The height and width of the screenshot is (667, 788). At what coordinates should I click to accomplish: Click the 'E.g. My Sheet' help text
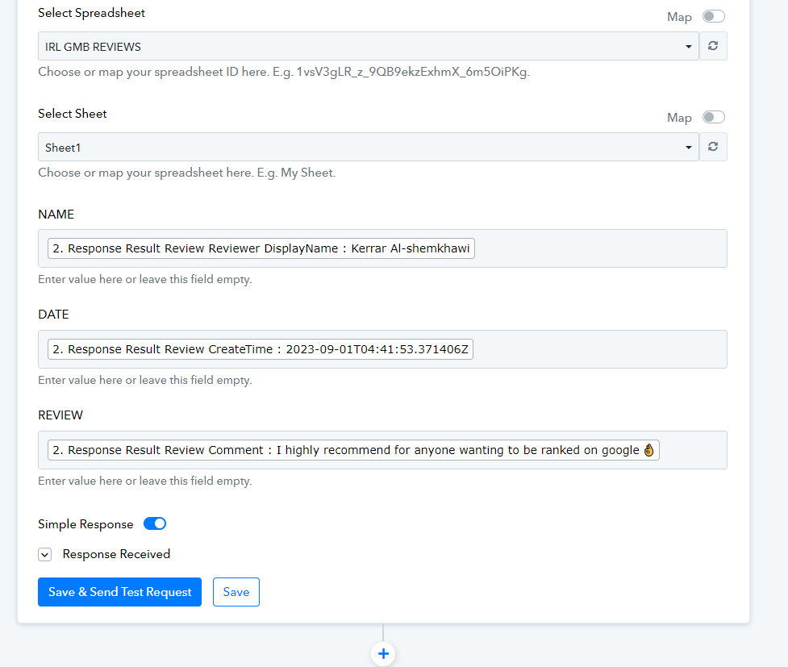click(187, 173)
